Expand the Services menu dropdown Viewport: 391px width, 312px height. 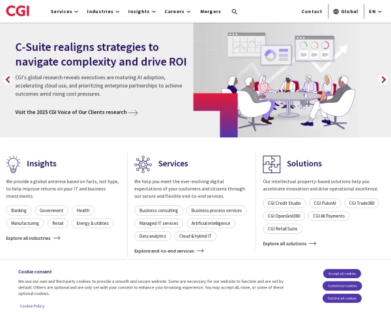pos(65,12)
